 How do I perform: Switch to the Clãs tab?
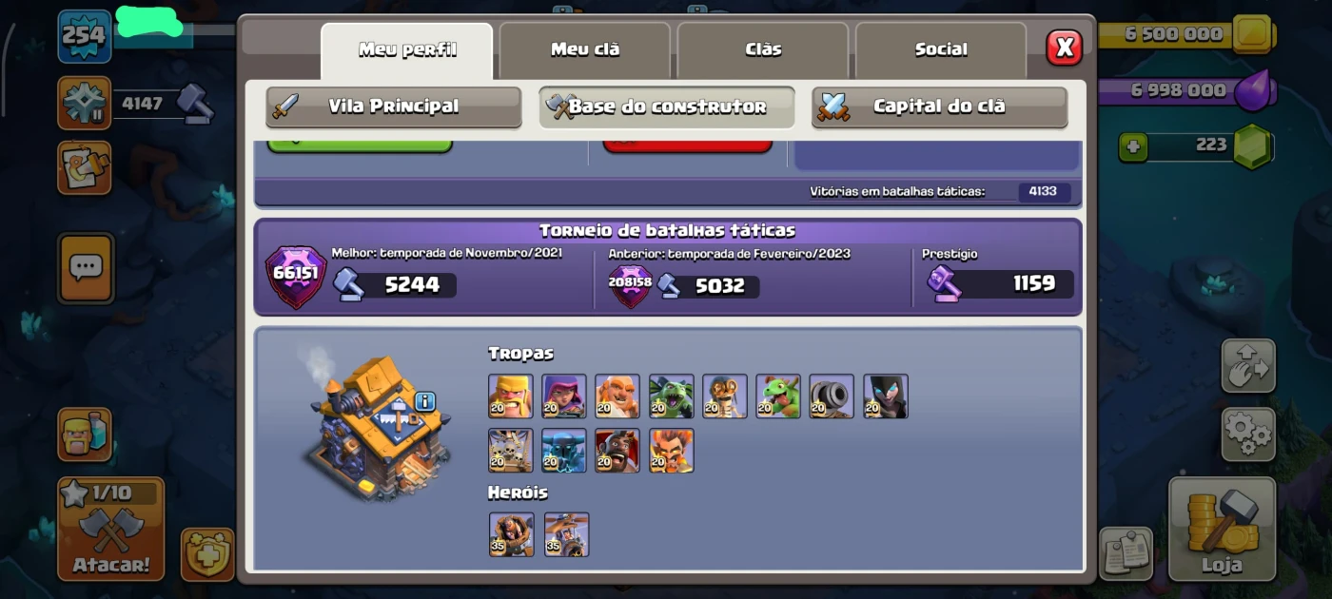point(763,49)
